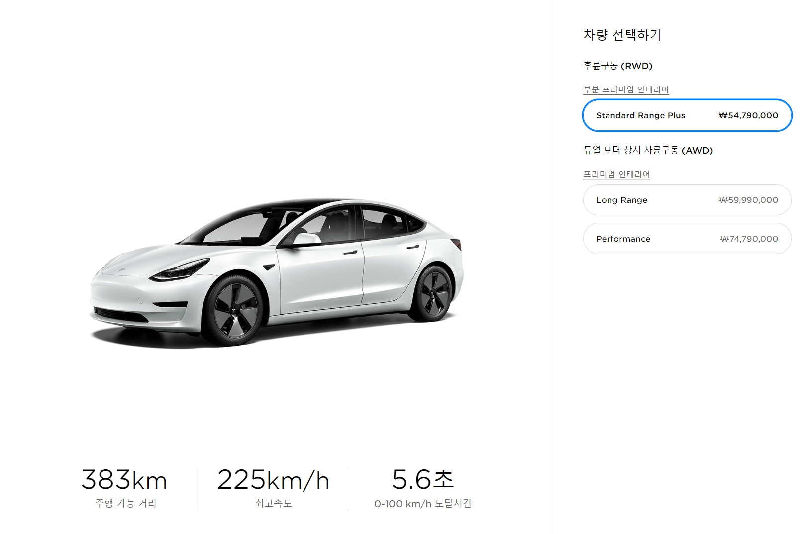The image size is (812, 534).
Task: Click the Tesla emblem on the car hood
Action: (120, 270)
